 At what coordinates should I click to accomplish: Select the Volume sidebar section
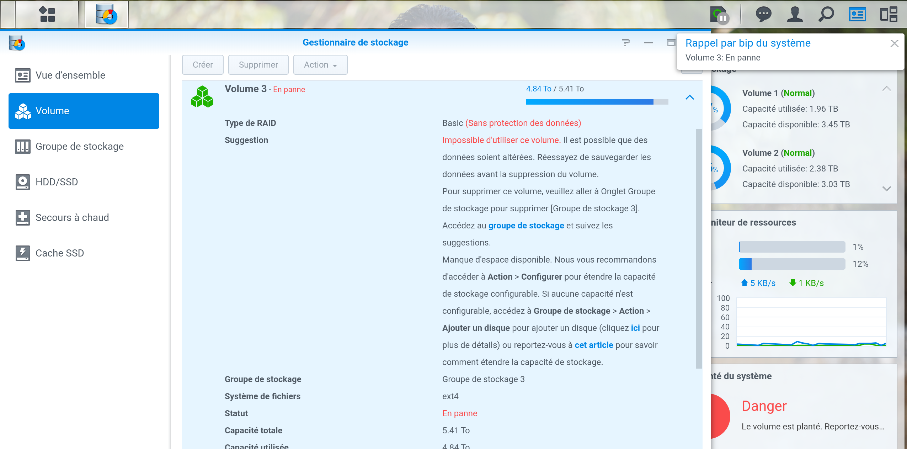click(x=84, y=111)
